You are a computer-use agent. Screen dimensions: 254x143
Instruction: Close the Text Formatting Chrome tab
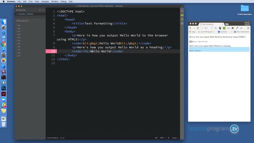[222, 24]
